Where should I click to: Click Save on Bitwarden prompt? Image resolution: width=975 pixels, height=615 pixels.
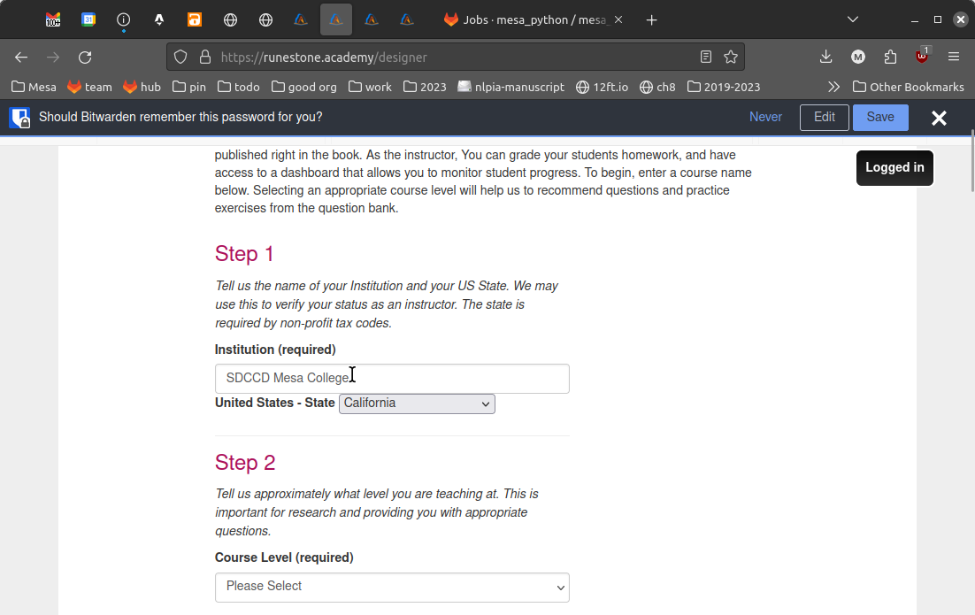point(880,118)
